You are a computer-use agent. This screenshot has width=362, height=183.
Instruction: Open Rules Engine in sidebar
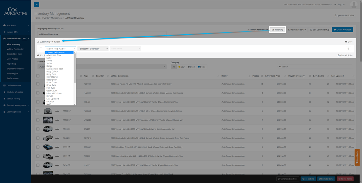pos(12,74)
